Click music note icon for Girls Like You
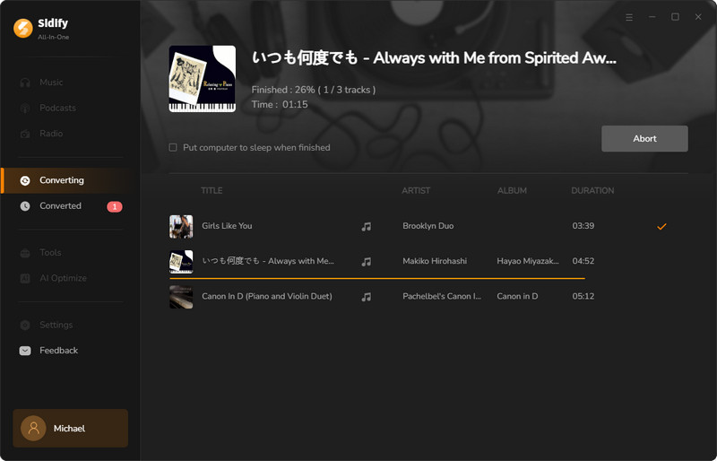717x461 pixels. (x=367, y=227)
